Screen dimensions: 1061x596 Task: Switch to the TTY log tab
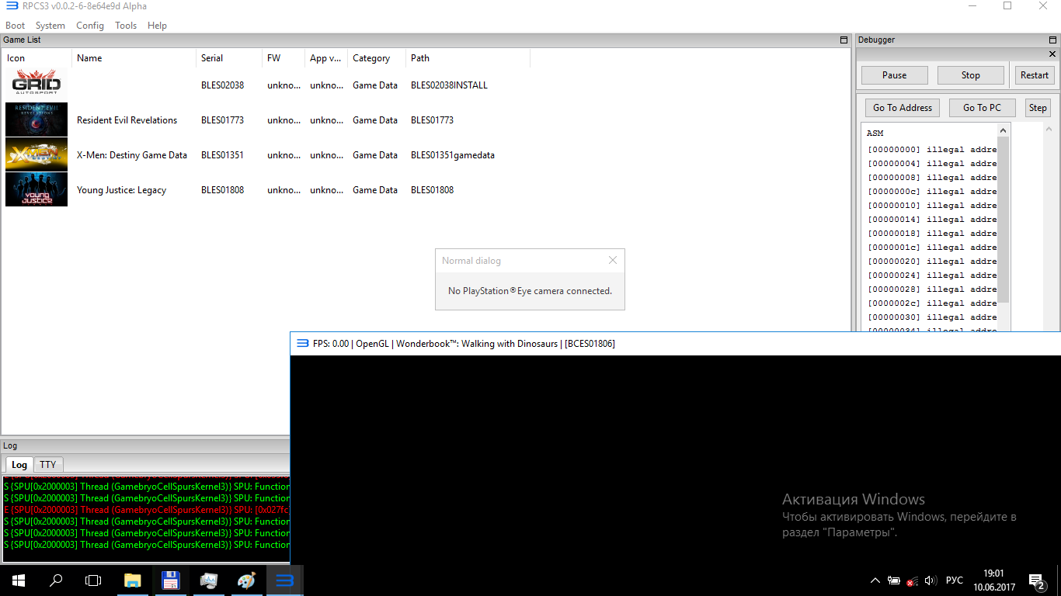(48, 464)
